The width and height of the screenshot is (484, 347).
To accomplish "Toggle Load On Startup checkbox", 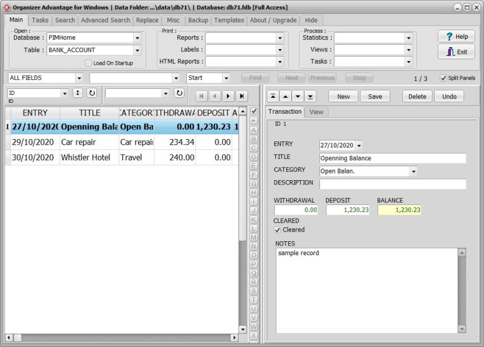I will [x=88, y=63].
